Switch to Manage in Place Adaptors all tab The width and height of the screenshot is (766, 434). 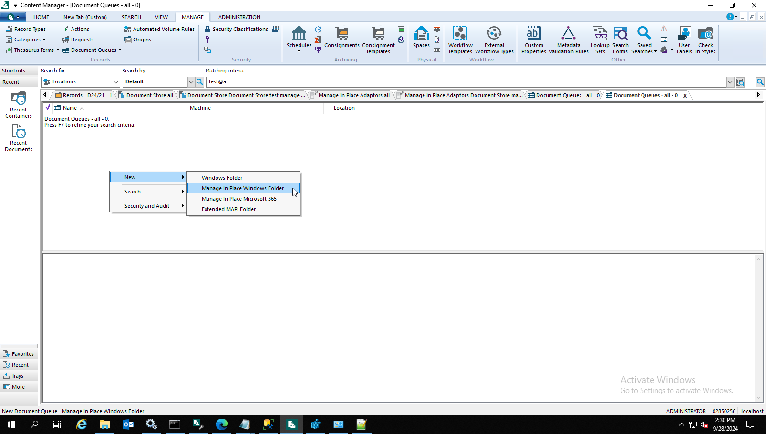click(350, 95)
